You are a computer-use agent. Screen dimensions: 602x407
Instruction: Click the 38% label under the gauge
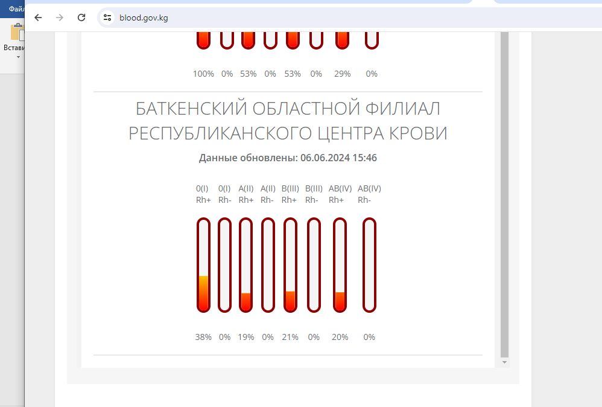click(203, 337)
